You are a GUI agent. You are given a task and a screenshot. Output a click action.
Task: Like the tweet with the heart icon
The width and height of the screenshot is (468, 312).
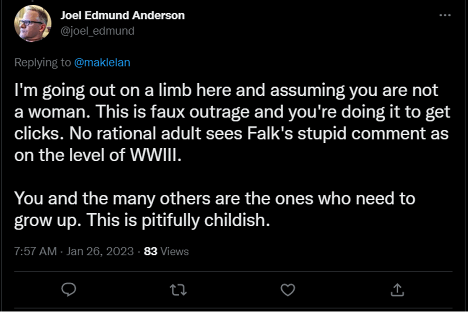(x=287, y=289)
